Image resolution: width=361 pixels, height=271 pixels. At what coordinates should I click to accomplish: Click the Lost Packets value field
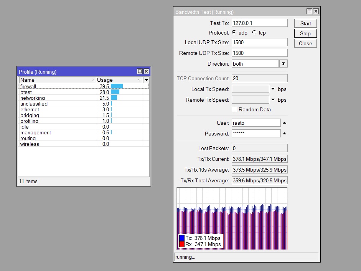(260, 148)
